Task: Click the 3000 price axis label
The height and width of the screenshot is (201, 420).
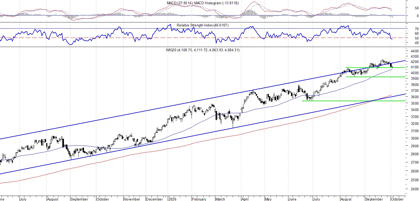Action: coord(415,139)
